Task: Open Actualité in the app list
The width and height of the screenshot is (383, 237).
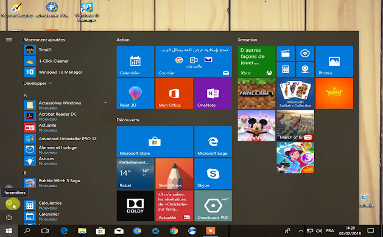Action: [65, 127]
